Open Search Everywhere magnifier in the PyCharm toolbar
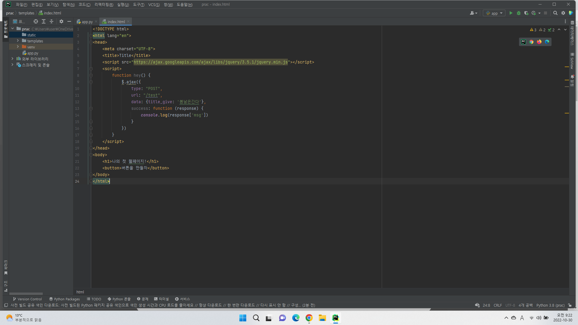 tap(555, 13)
